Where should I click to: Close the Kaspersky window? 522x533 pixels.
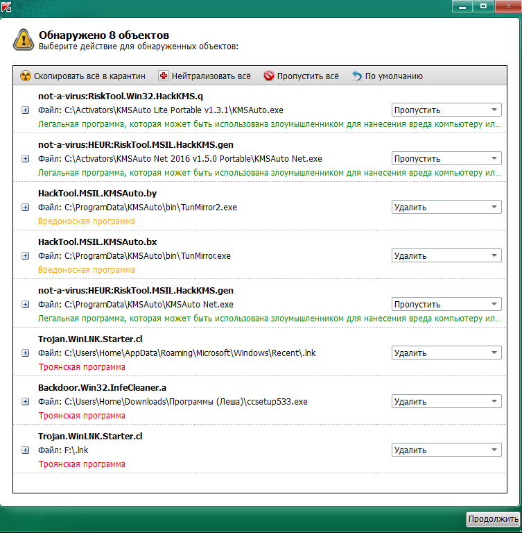pos(508,6)
